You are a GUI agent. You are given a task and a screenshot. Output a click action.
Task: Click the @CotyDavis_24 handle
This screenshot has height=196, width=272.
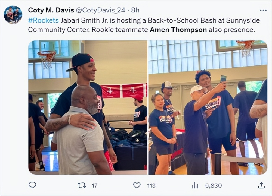(100, 10)
